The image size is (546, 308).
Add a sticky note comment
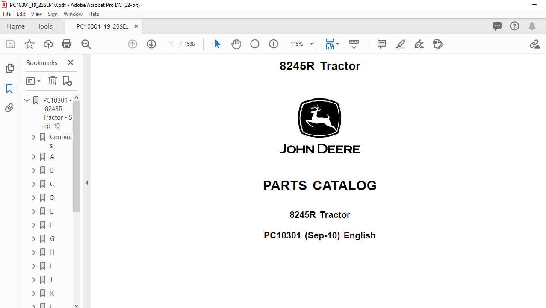(x=382, y=44)
